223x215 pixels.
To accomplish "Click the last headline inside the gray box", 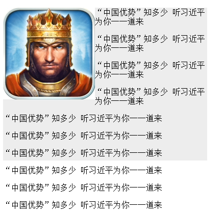I will coord(84,153).
